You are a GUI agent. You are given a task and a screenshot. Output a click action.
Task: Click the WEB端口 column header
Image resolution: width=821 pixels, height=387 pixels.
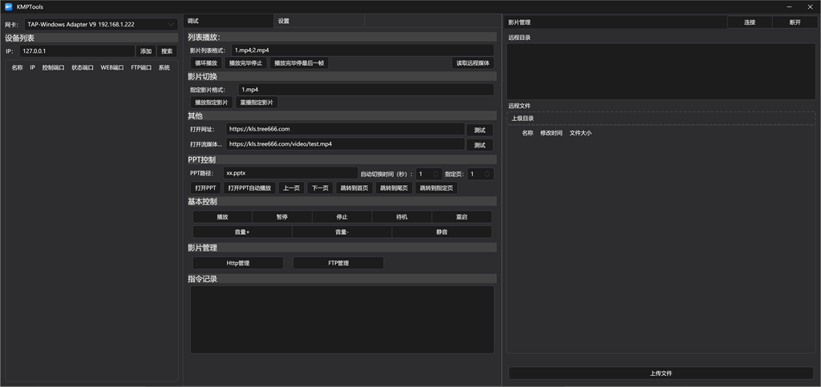[x=112, y=67]
